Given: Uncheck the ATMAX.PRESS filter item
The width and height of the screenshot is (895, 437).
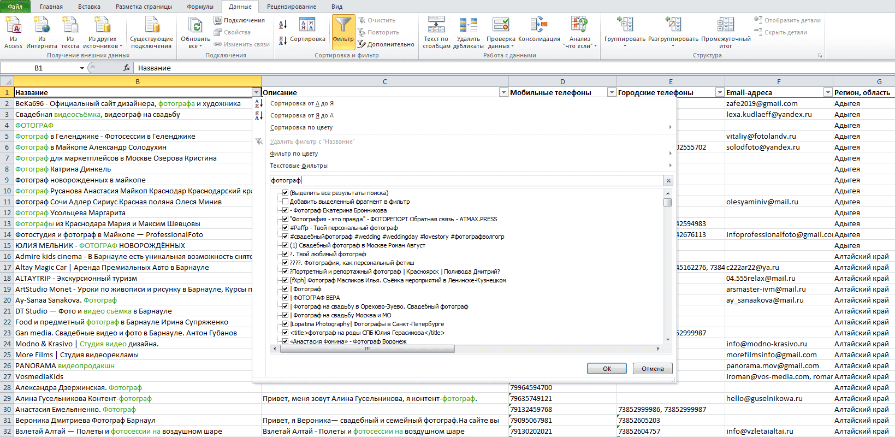Looking at the screenshot, I should pos(285,219).
